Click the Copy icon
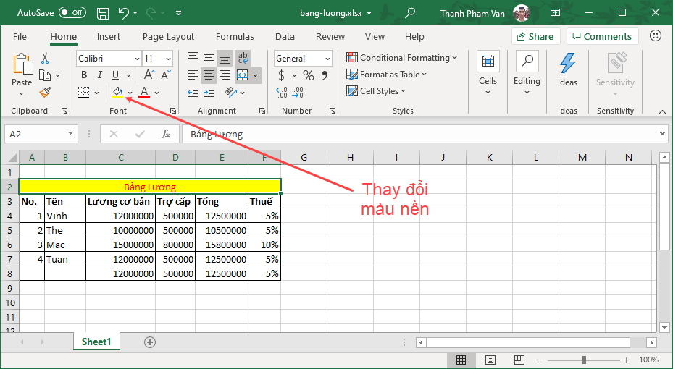This screenshot has height=369, width=673. pyautogui.click(x=45, y=75)
